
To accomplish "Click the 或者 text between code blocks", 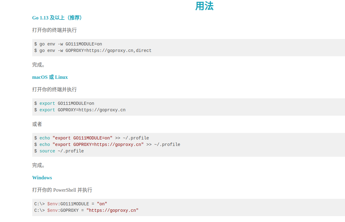I will [x=37, y=124].
